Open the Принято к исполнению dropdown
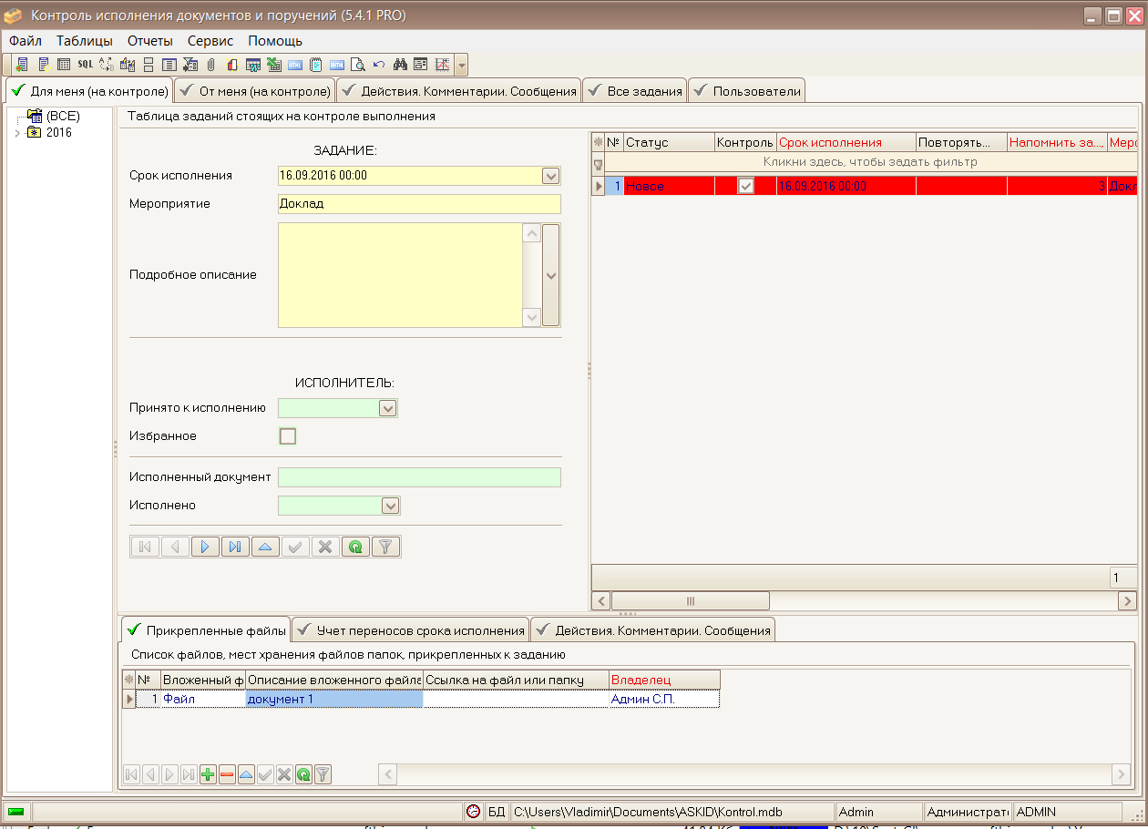1148x829 pixels. (x=388, y=408)
